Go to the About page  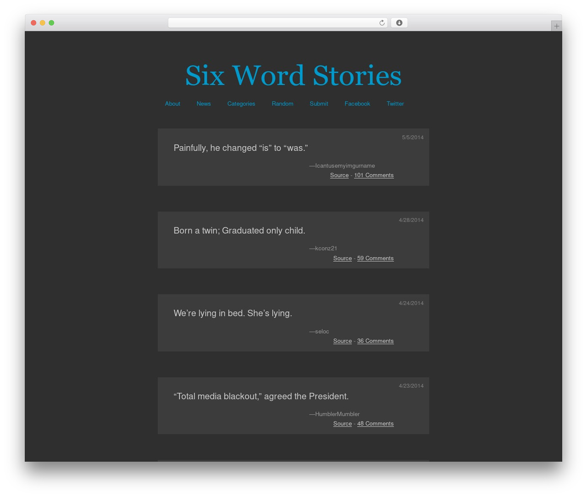point(172,104)
